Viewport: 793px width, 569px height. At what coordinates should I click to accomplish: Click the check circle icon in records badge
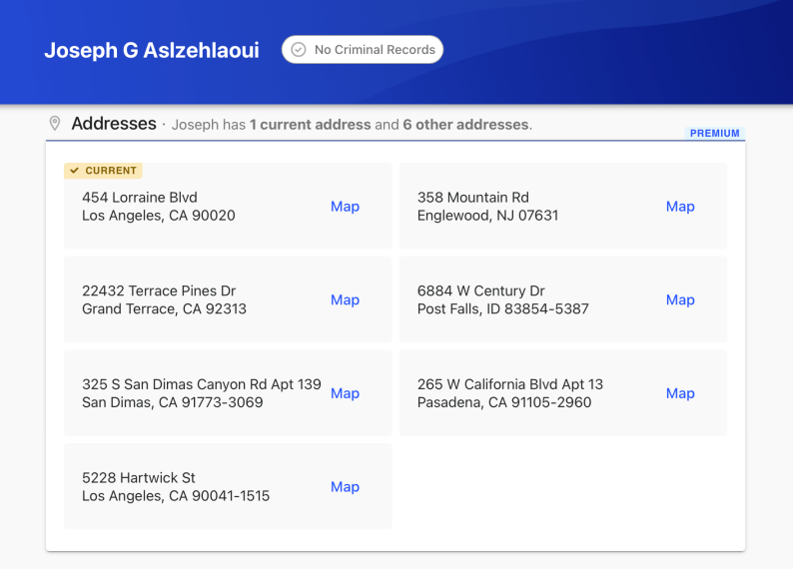pyautogui.click(x=298, y=50)
